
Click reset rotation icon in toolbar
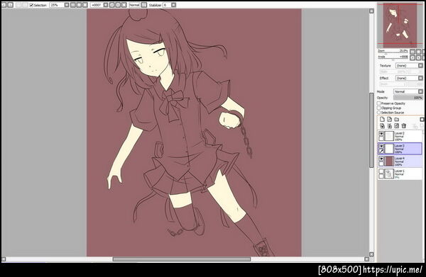pyautogui.click(x=124, y=5)
